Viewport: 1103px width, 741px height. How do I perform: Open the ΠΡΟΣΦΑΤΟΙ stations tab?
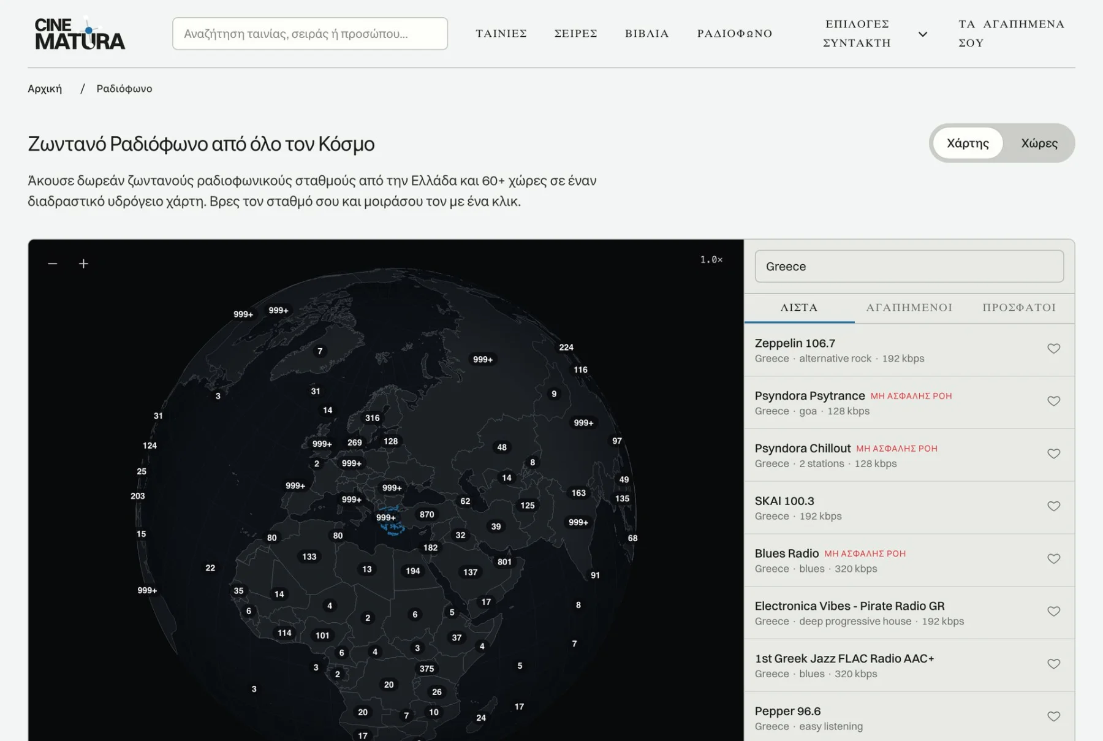(1019, 308)
